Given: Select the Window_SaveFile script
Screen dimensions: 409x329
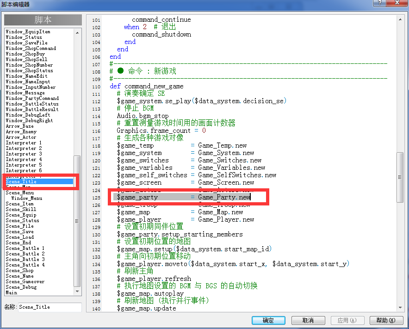Looking at the screenshot, I should tap(27, 43).
